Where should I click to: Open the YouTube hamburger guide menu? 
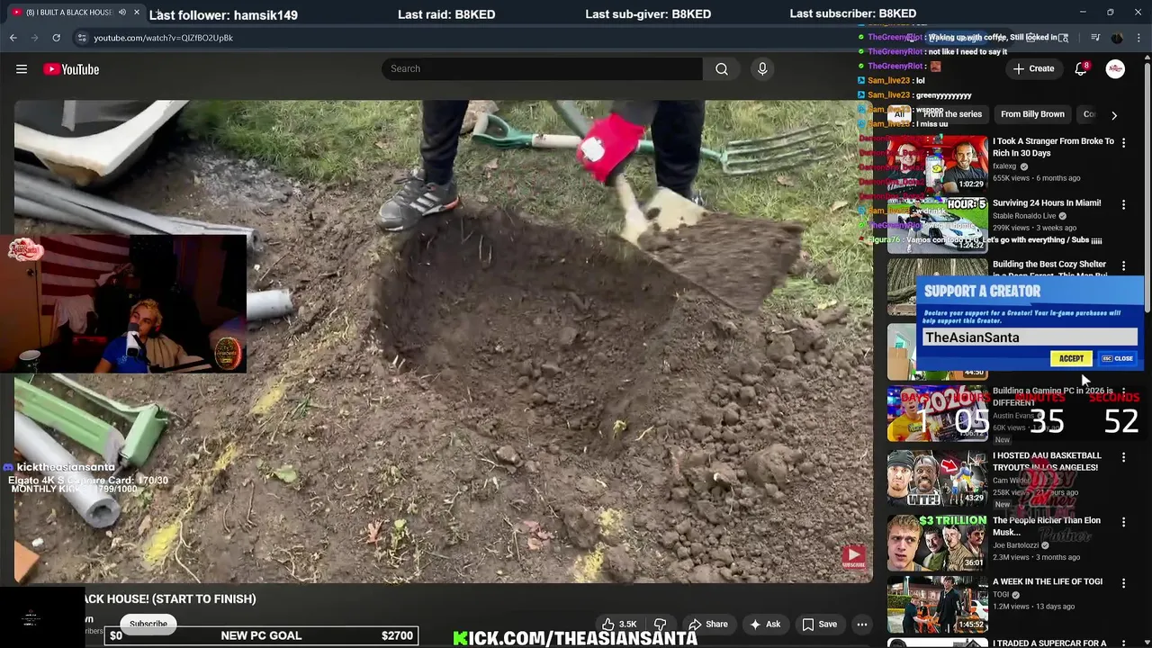(x=22, y=69)
